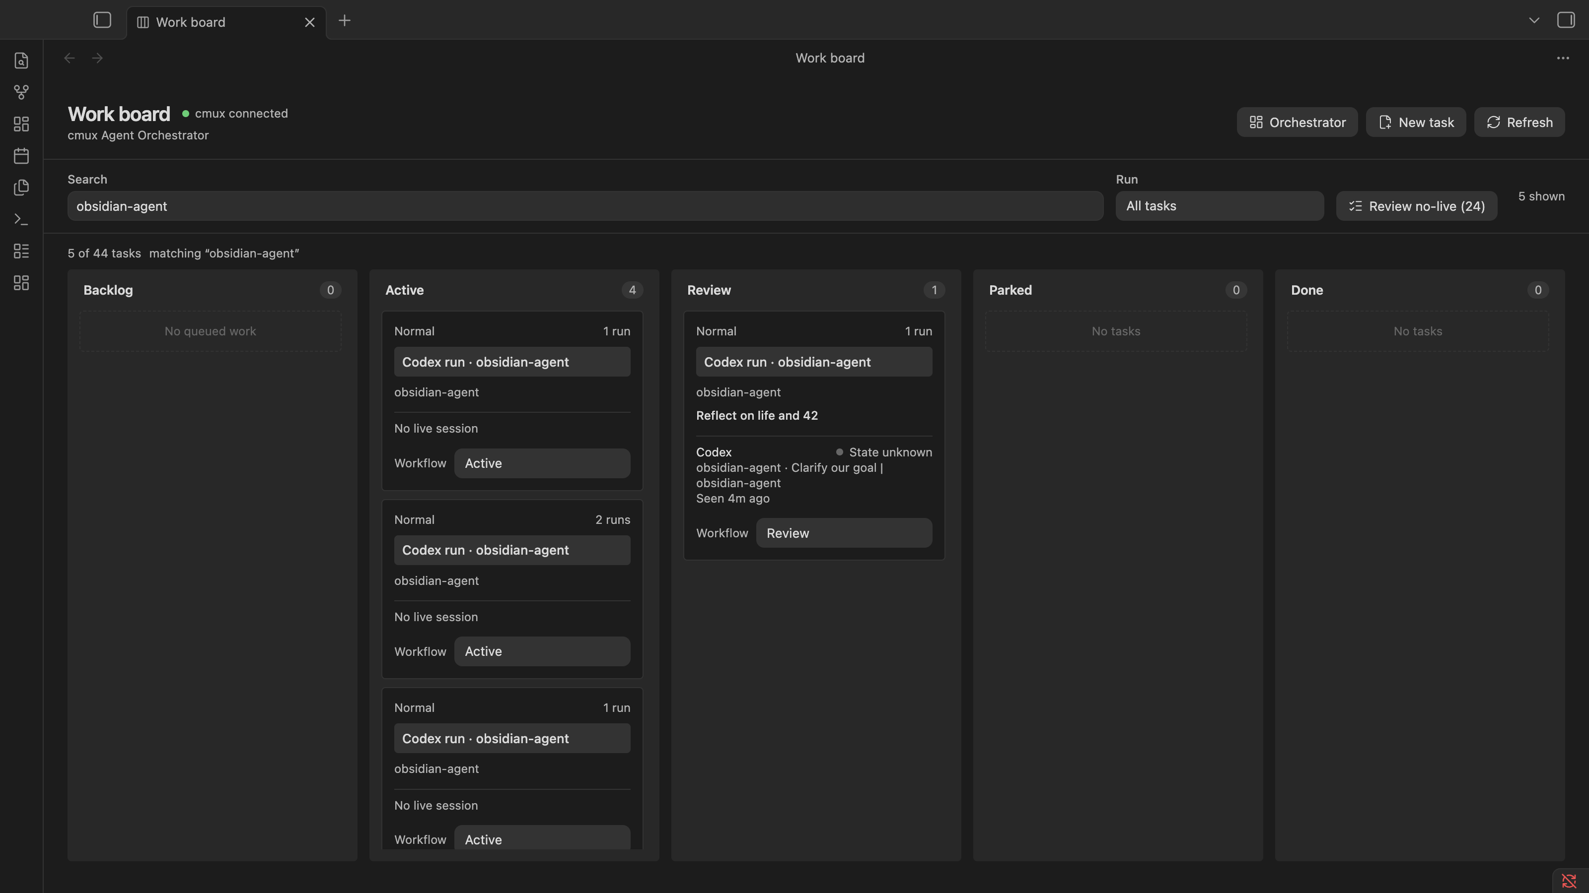This screenshot has height=893, width=1589.
Task: Open the templates copy icon
Action: click(x=21, y=188)
